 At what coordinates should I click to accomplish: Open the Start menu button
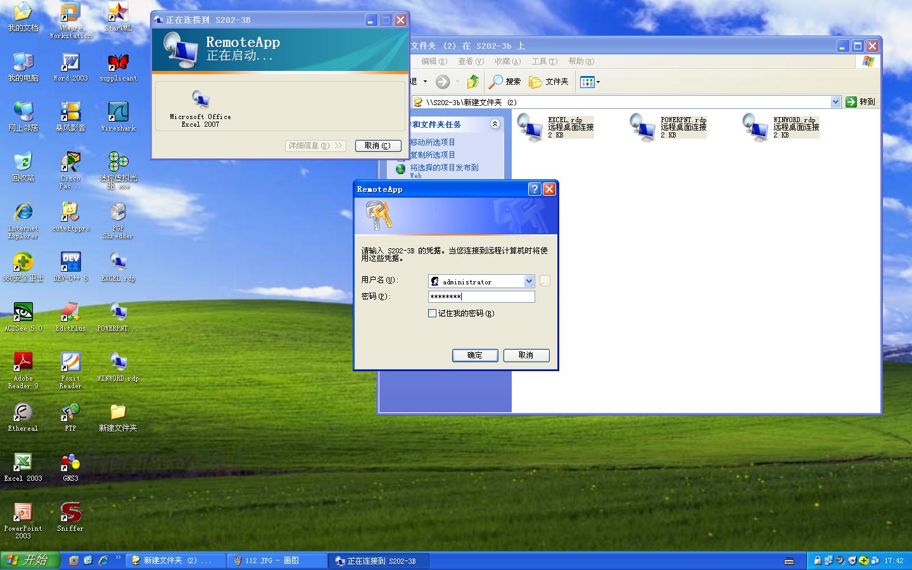[x=30, y=560]
